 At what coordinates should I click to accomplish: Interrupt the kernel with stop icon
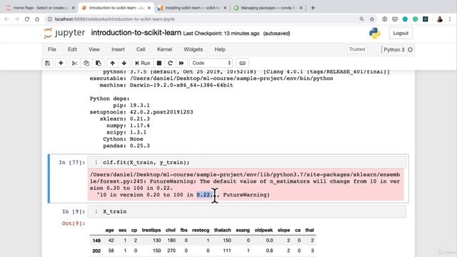pyautogui.click(x=159, y=63)
